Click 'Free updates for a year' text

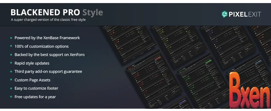click(x=35, y=97)
